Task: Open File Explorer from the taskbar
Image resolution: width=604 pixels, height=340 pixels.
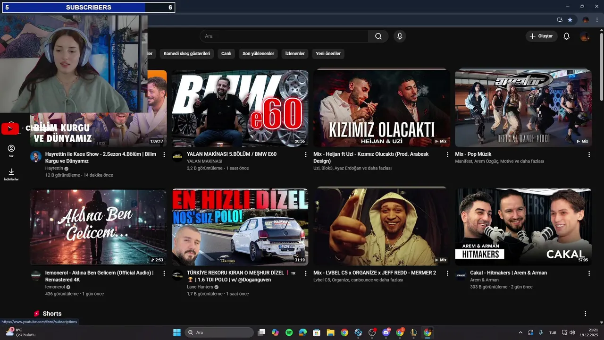Action: click(x=330, y=332)
